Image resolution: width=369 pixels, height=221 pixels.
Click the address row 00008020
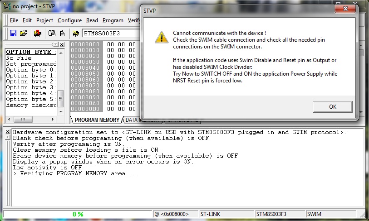tap(85, 56)
